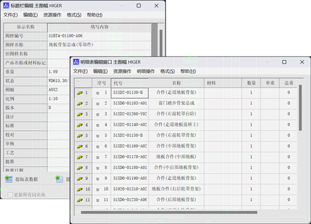Edit the code cell 51XD2-01130-B
The width and height of the screenshot is (311, 224).
129,93
